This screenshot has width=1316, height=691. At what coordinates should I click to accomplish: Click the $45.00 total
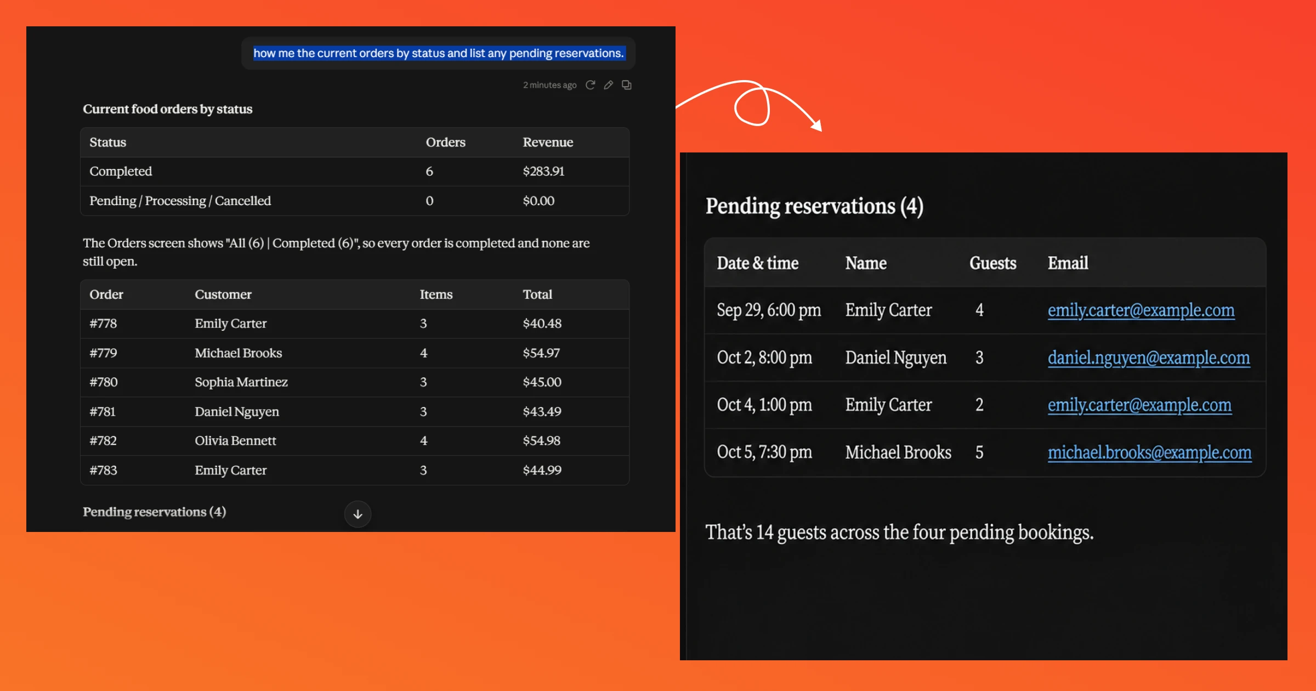542,382
